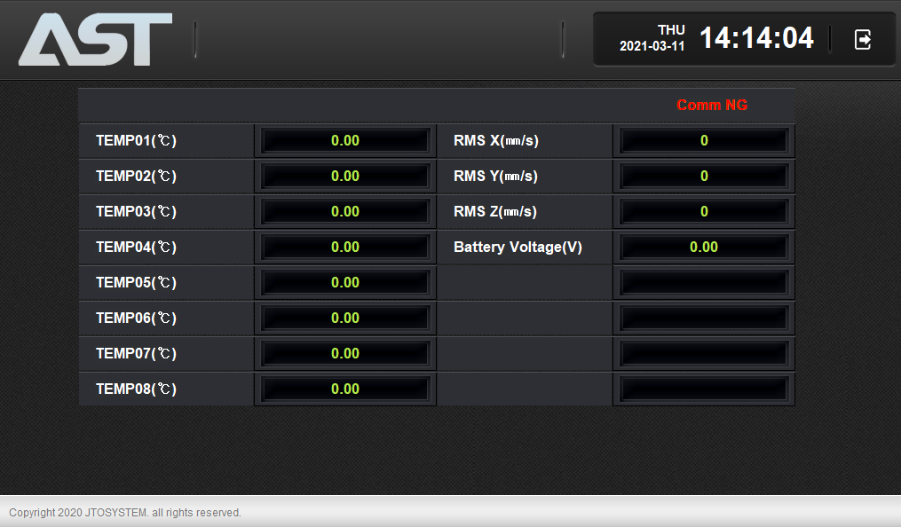The width and height of the screenshot is (901, 527).
Task: Click the 2021-03-11 date text
Action: [x=652, y=46]
